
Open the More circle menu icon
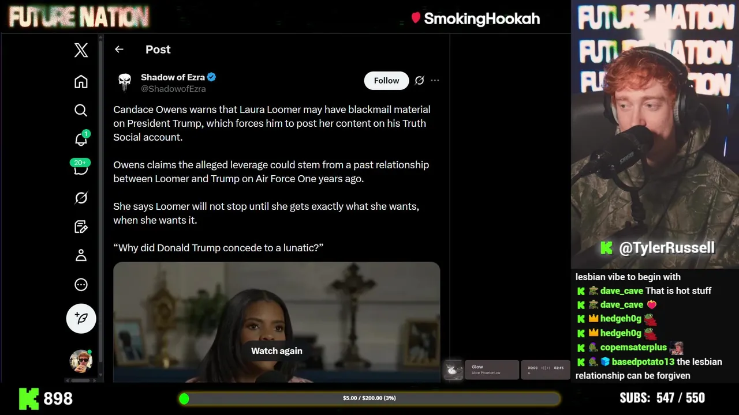tap(81, 284)
